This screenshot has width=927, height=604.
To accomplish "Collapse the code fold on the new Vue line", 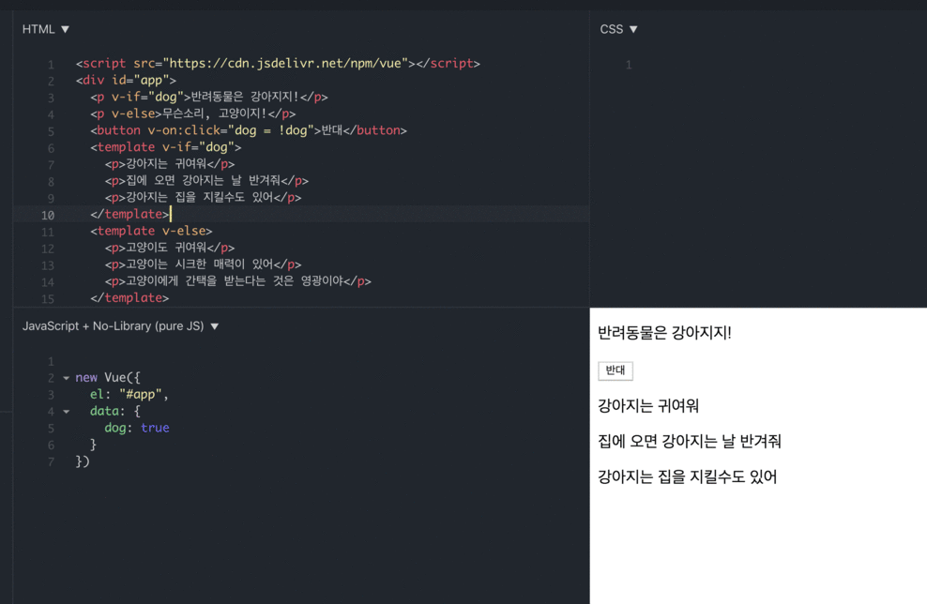I will (x=65, y=377).
